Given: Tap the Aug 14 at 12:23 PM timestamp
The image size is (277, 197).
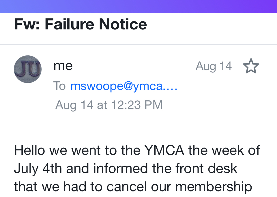Looking at the screenshot, I should click(x=109, y=105).
